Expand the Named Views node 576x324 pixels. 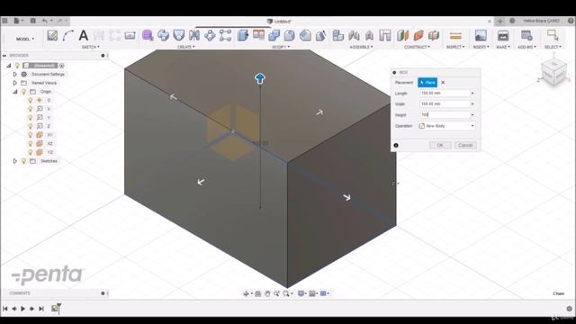[x=15, y=83]
